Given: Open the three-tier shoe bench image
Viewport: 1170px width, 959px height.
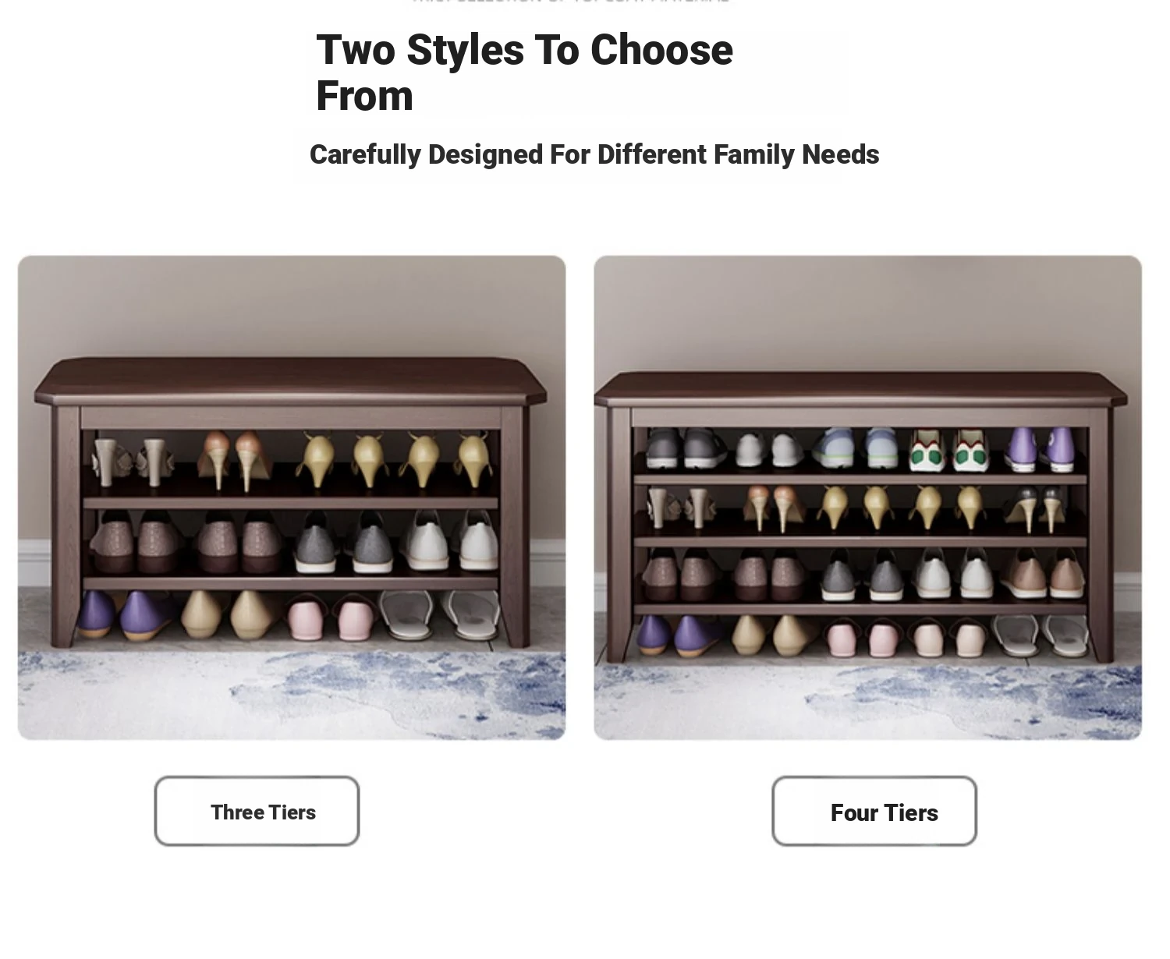Looking at the screenshot, I should point(292,497).
